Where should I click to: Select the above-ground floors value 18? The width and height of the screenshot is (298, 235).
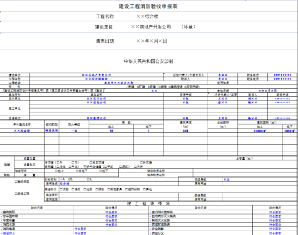point(111,131)
